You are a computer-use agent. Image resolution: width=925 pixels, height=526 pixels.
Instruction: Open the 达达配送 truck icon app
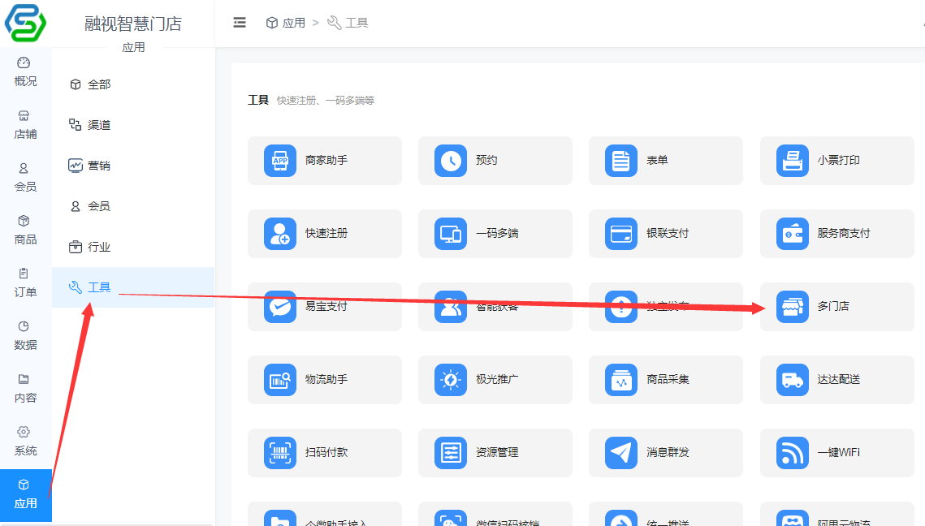pyautogui.click(x=836, y=380)
